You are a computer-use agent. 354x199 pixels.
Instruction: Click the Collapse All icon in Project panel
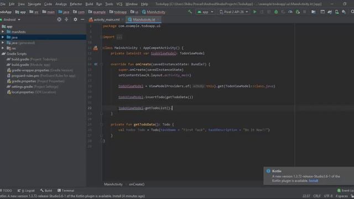[66, 20]
